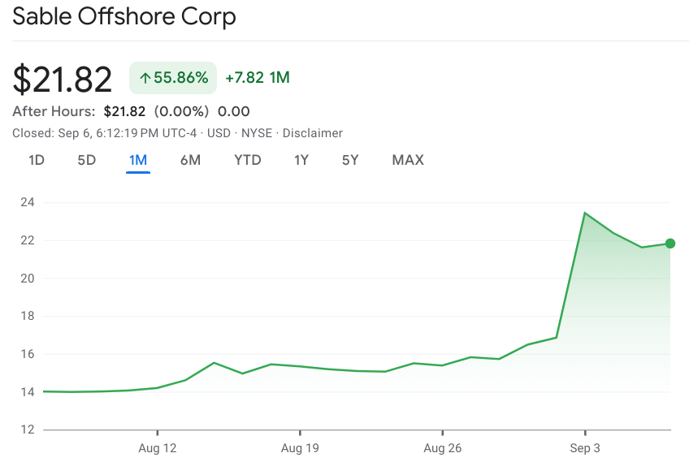The image size is (689, 466).
Task: Click the green up-arrow in the percentage badge
Action: click(x=145, y=78)
